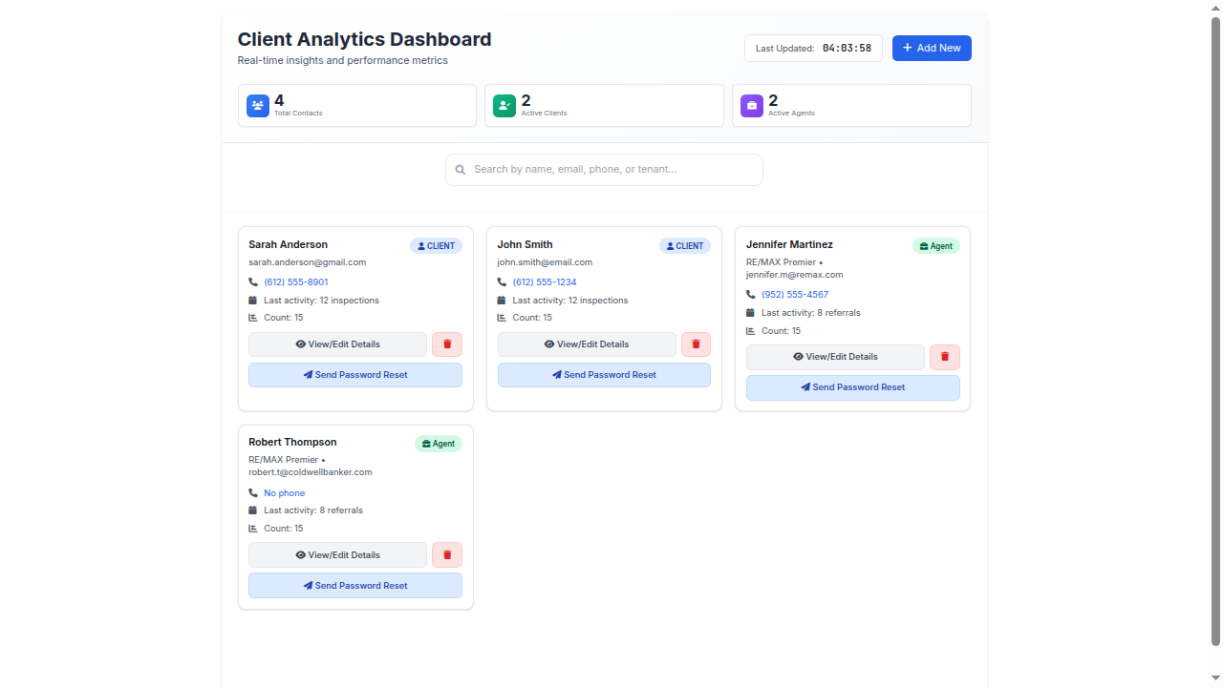Click the trash icon on Sarah Anderson's card
The image size is (1223, 687).
pos(446,343)
